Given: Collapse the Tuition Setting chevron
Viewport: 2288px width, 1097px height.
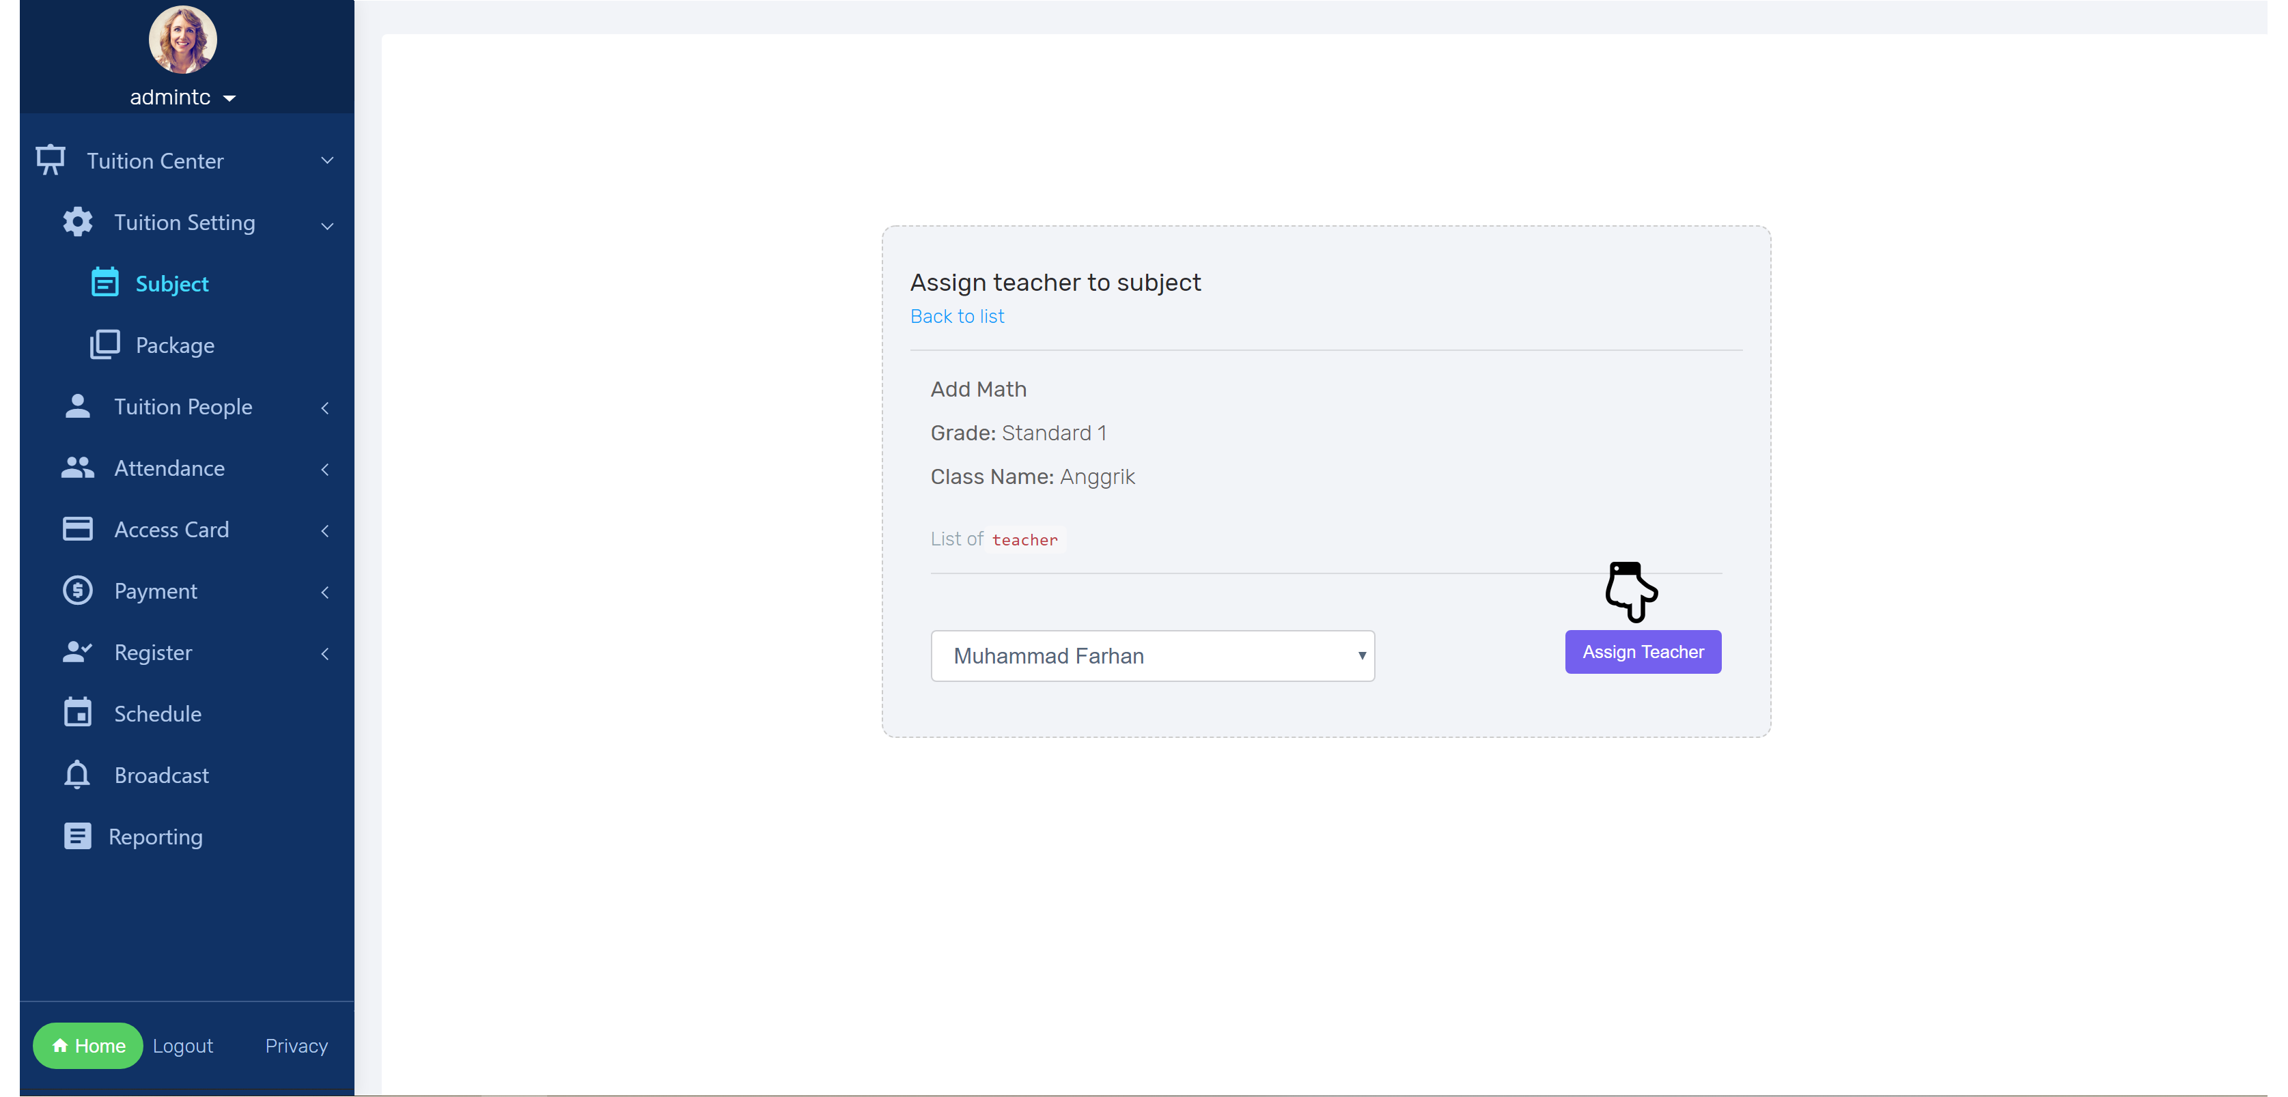Looking at the screenshot, I should (x=327, y=227).
